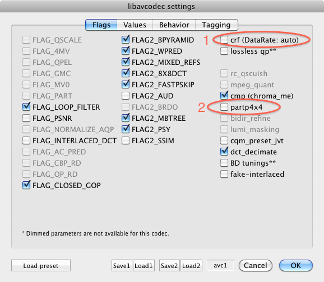This screenshot has height=282, width=324.
Task: Cancel the libavcodec settings dialog
Action: pyautogui.click(x=256, y=266)
